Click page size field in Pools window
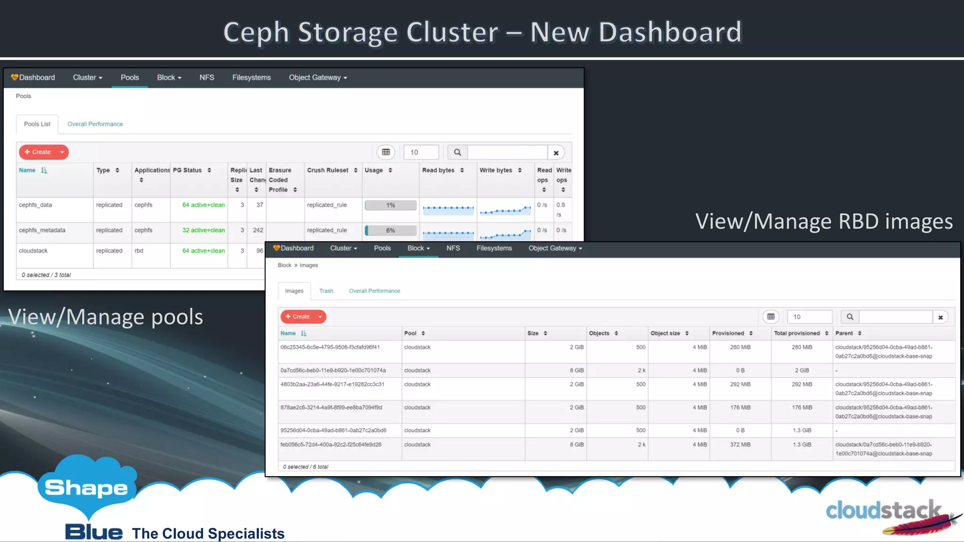This screenshot has height=542, width=964. click(x=421, y=152)
